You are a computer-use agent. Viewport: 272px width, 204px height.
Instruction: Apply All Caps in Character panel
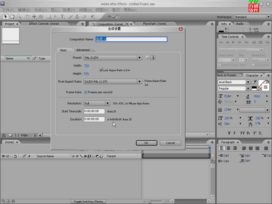point(242,133)
